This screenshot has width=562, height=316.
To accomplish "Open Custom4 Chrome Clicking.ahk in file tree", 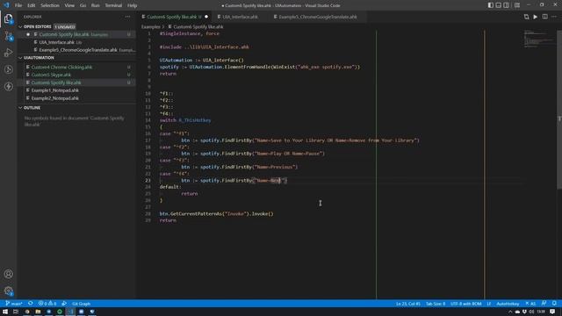I will coord(61,67).
